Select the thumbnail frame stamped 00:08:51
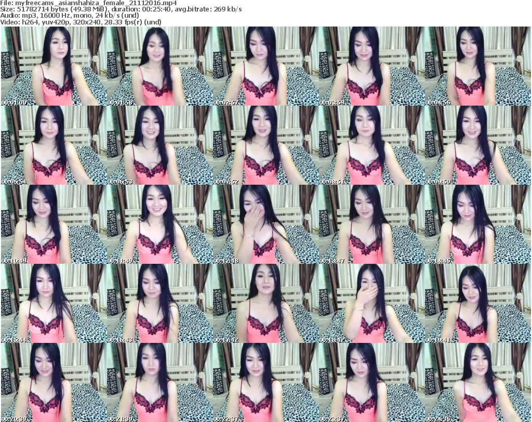Viewport: 532px width, 422px height. point(372,145)
